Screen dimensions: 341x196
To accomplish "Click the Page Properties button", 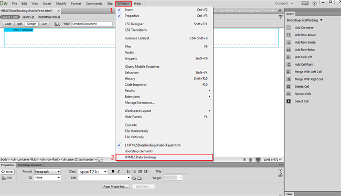I will (x=116, y=187).
